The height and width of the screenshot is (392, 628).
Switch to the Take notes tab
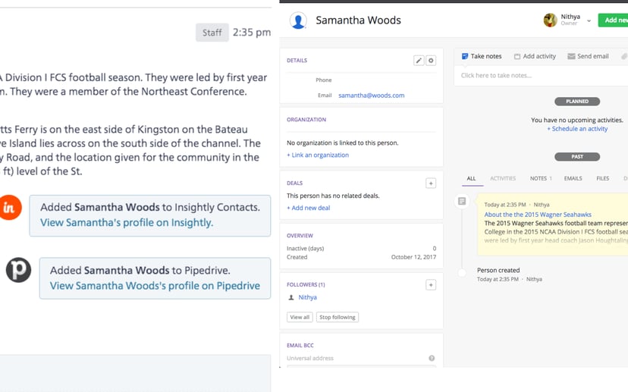[482, 56]
